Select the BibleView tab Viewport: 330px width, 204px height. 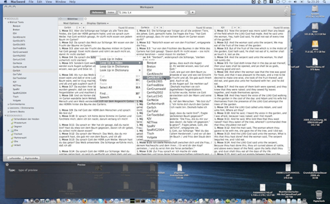coord(72,19)
